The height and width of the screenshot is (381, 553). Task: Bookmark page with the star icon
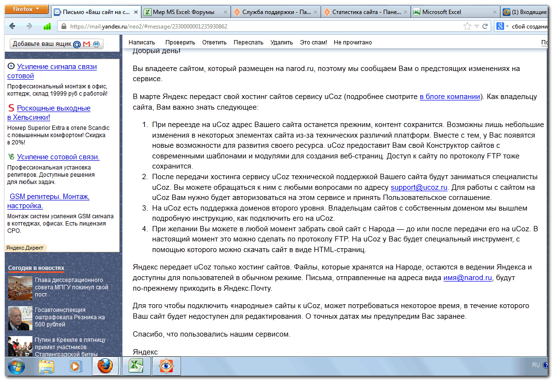pyautogui.click(x=467, y=26)
